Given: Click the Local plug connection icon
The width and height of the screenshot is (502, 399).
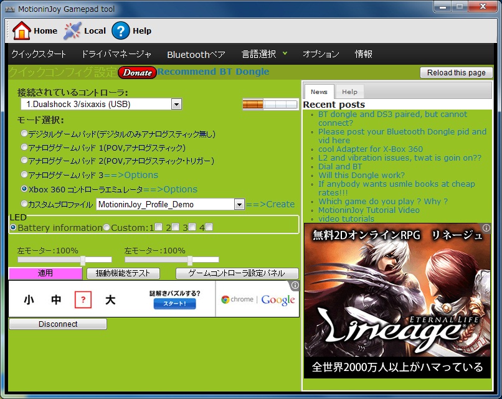Looking at the screenshot, I should pyautogui.click(x=72, y=31).
